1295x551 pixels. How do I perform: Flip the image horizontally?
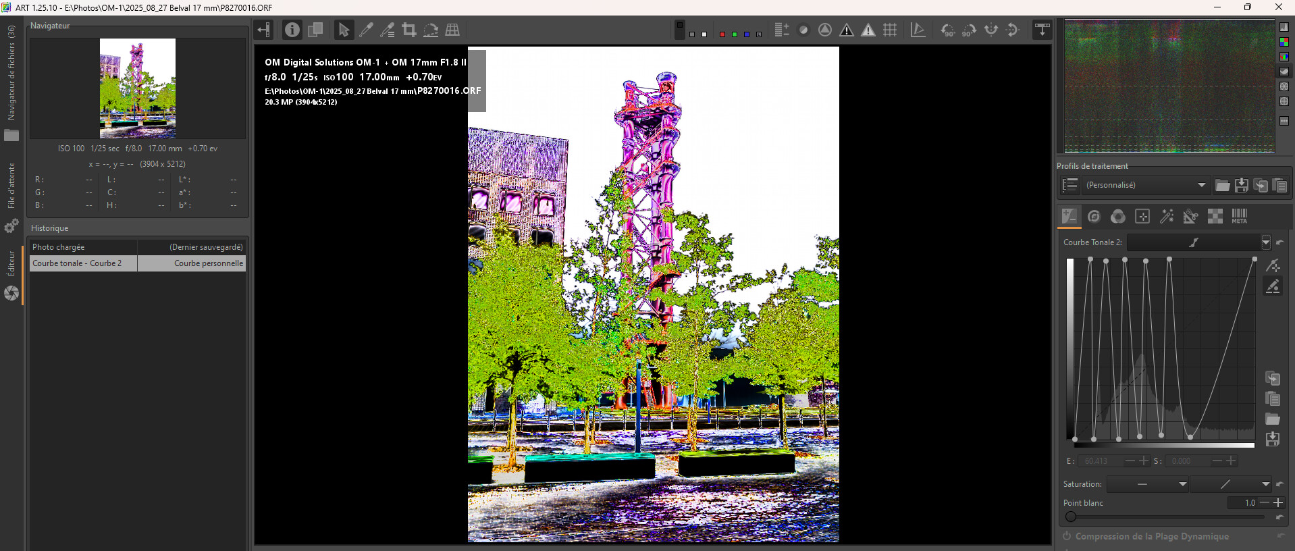(x=991, y=30)
